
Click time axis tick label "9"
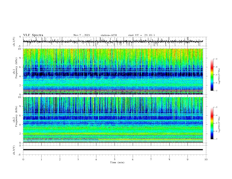pos(187,159)
